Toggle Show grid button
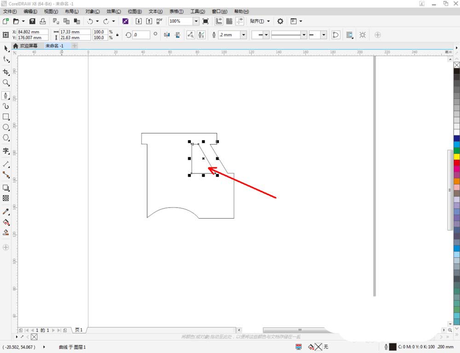The height and width of the screenshot is (353, 460). click(229, 21)
